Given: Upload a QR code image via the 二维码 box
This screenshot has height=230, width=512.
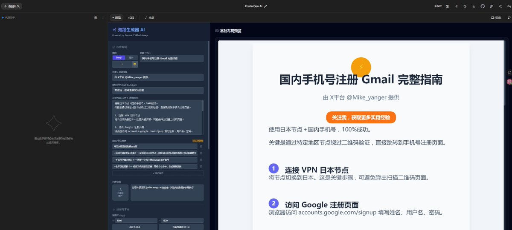Looking at the screenshot, I should click(120, 192).
